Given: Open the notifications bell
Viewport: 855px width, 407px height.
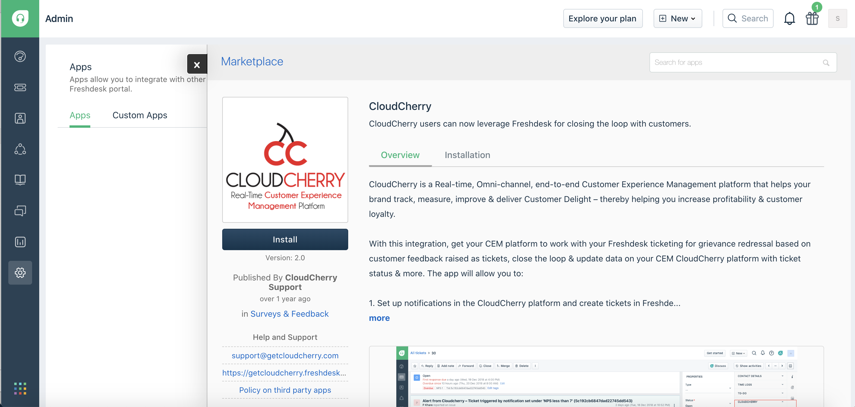Looking at the screenshot, I should (x=789, y=18).
